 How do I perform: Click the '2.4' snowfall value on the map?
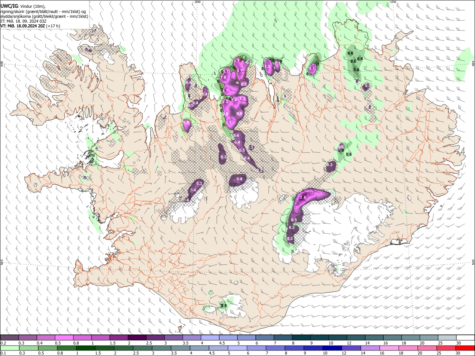tap(302, 198)
